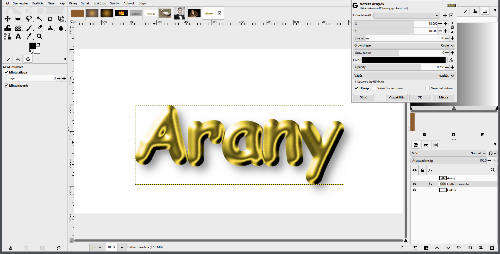The width and height of the screenshot is (500, 254).
Task: Enable Nézet felosztása checkbox
Action: [427, 88]
